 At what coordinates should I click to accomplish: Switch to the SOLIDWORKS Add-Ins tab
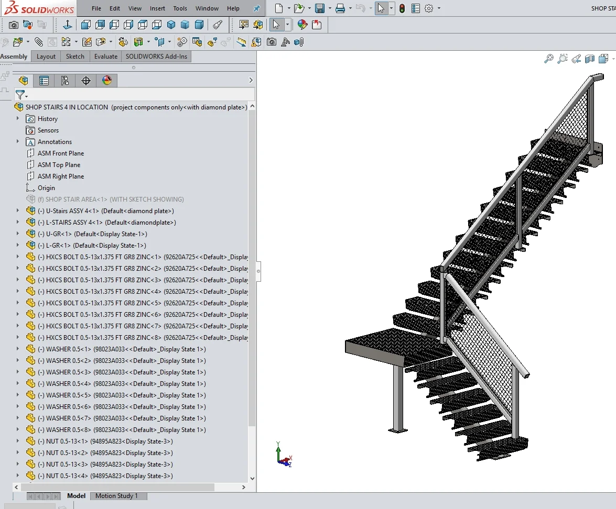[156, 57]
